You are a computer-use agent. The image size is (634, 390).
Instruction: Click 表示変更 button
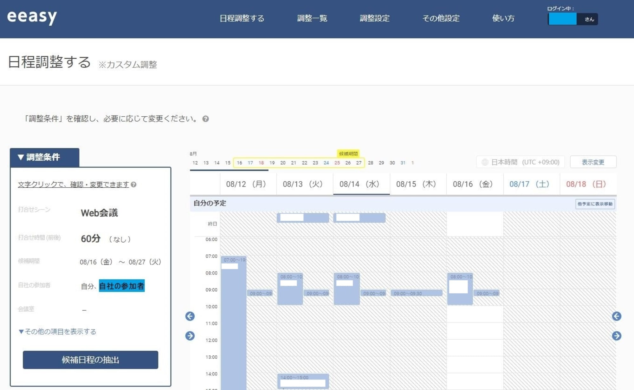593,162
